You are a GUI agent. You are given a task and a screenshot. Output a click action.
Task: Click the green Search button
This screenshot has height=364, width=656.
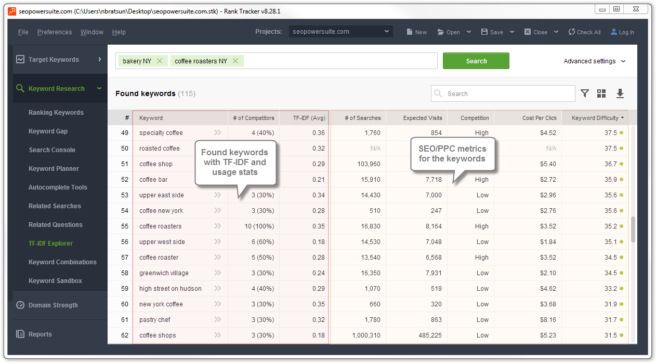click(476, 61)
